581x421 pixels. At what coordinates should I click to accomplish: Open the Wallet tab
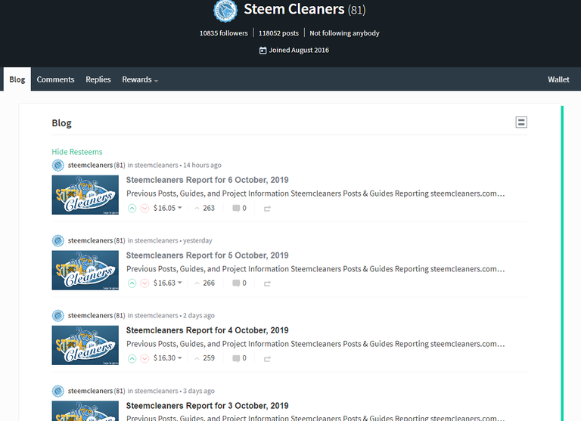coord(558,79)
